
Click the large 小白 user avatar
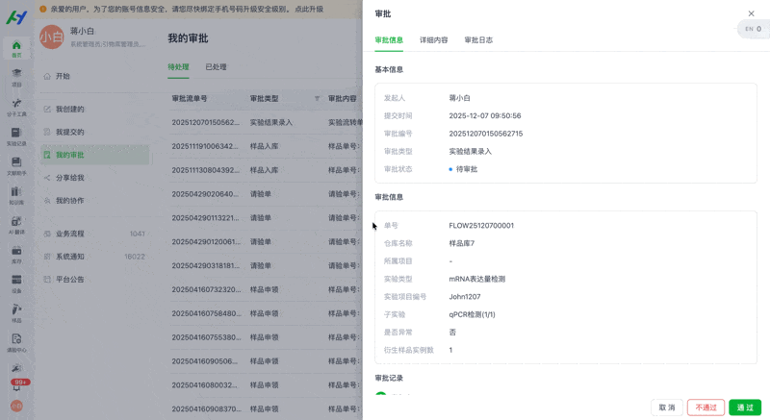click(x=52, y=37)
